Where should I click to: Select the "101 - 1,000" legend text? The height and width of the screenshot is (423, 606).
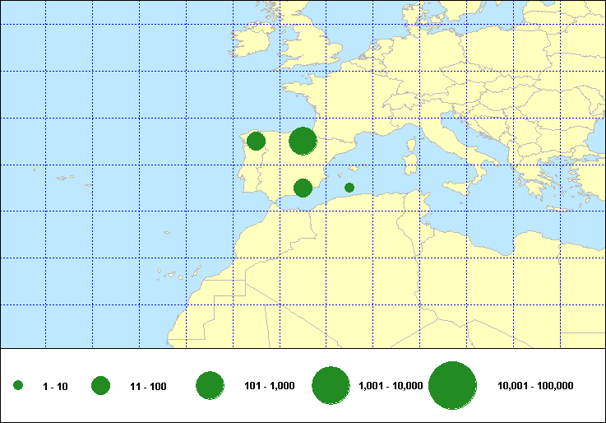pos(270,386)
